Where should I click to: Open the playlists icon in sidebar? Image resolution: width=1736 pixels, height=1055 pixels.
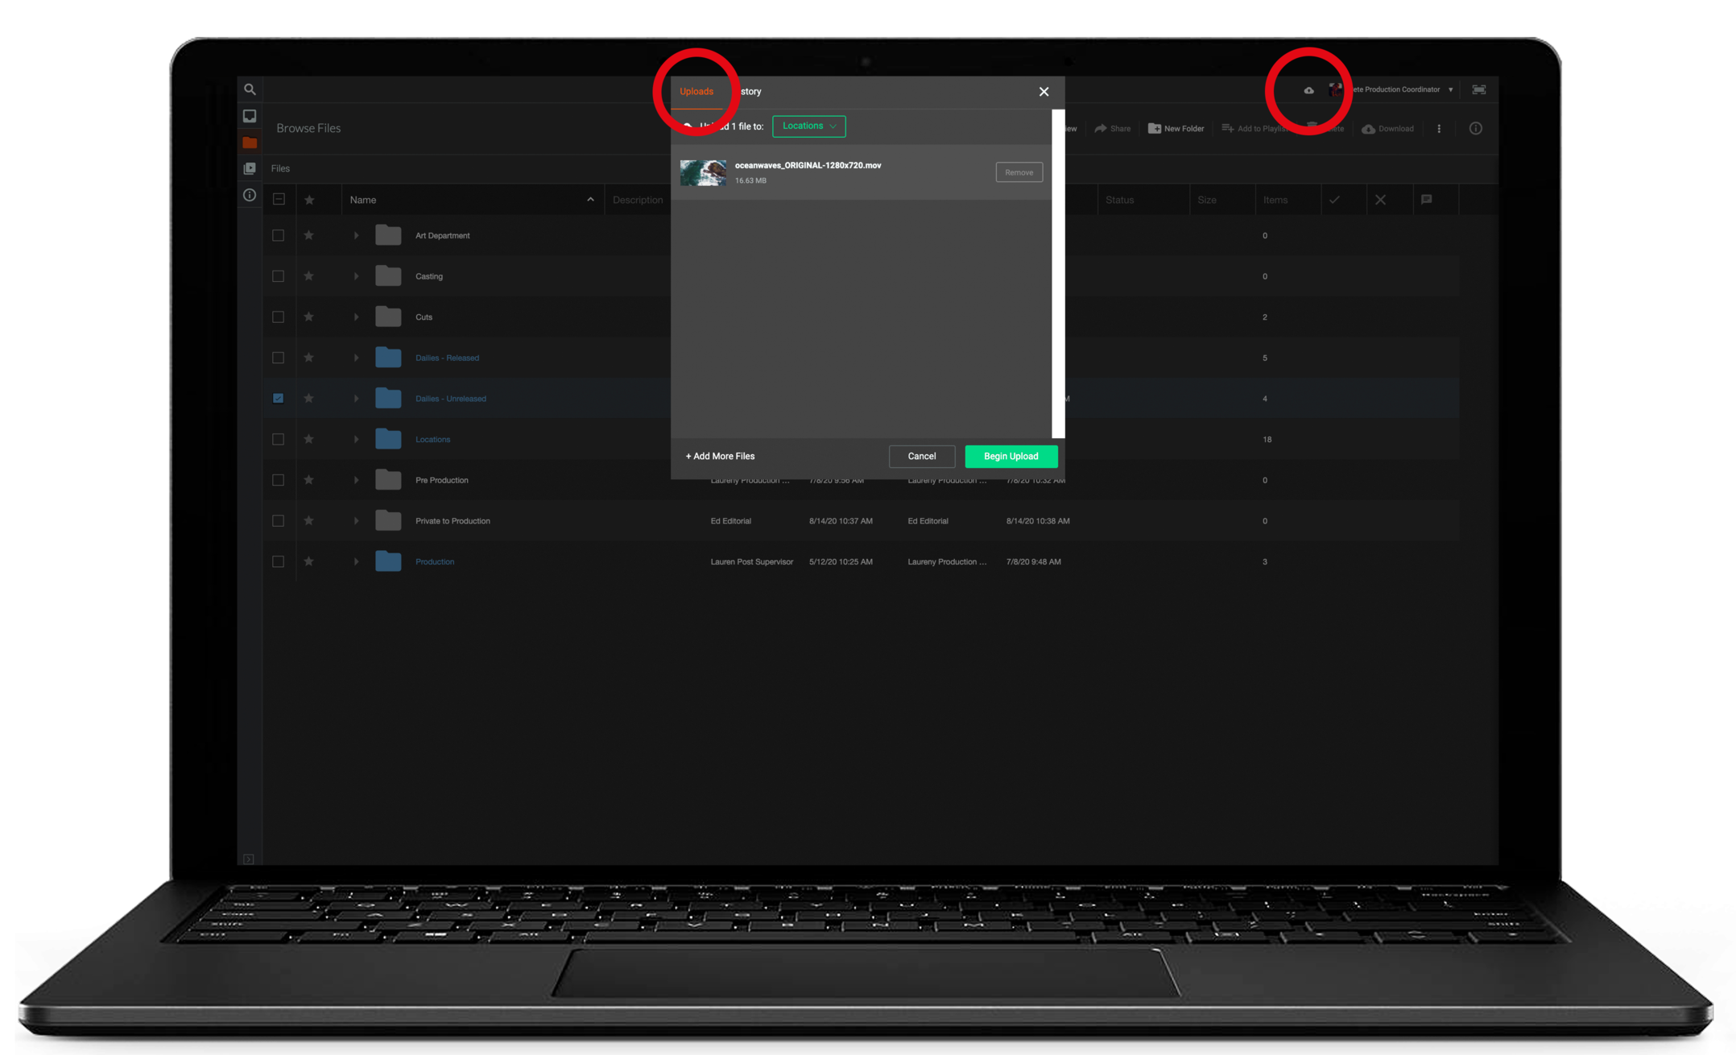250,168
